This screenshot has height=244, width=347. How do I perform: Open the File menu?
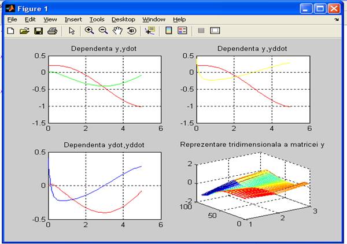pos(12,20)
